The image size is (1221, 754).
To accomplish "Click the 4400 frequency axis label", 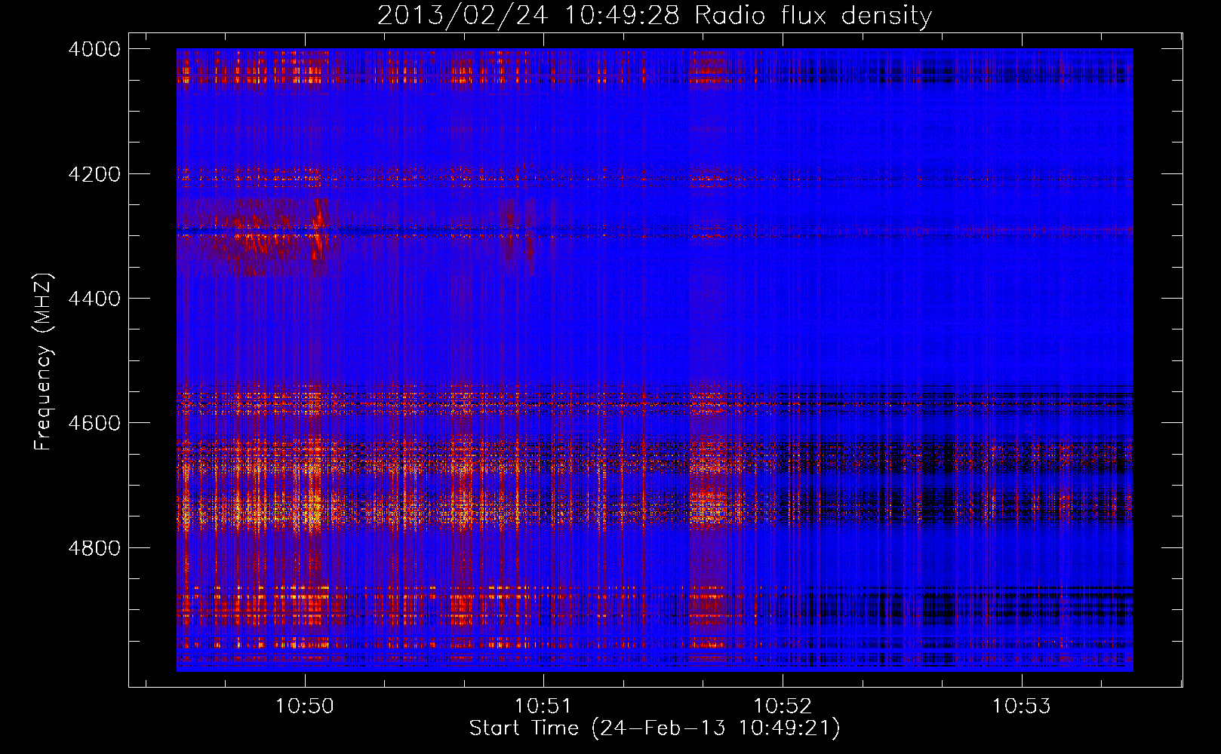I will (94, 299).
